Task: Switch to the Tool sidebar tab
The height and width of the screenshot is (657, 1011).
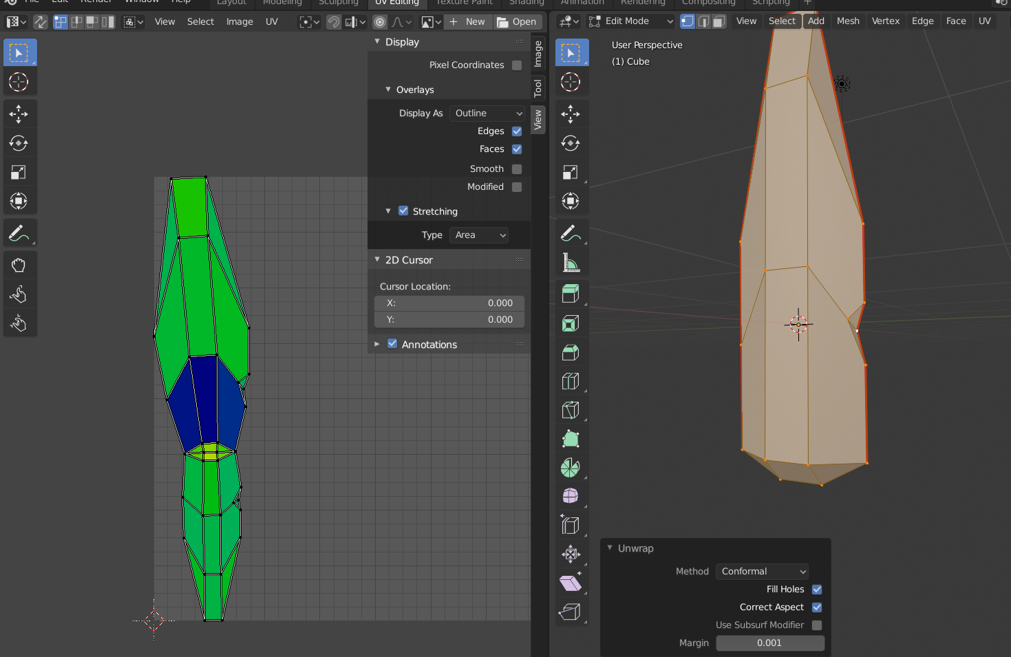Action: 538,88
